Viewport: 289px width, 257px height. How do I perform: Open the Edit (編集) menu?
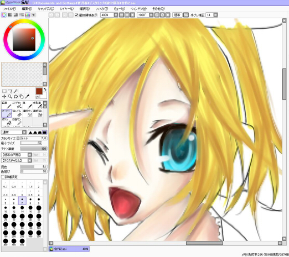[x=27, y=9]
